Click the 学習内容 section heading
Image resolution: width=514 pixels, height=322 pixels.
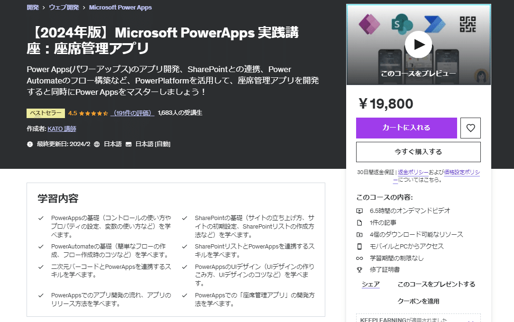tap(58, 199)
